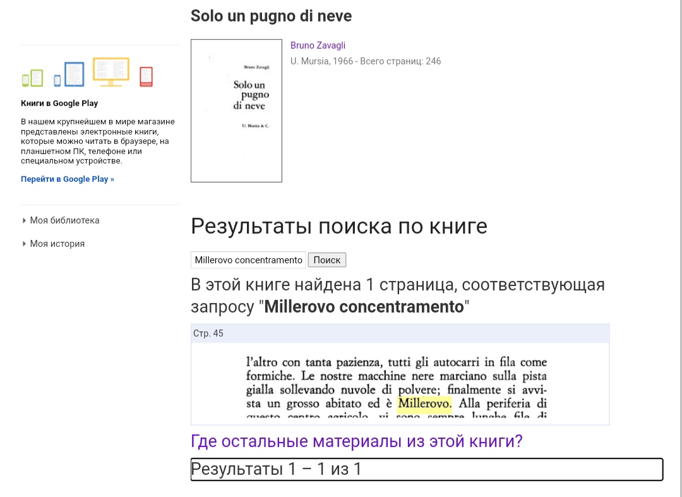Click the Solo un pugno di neve cover thumbnail

point(236,111)
